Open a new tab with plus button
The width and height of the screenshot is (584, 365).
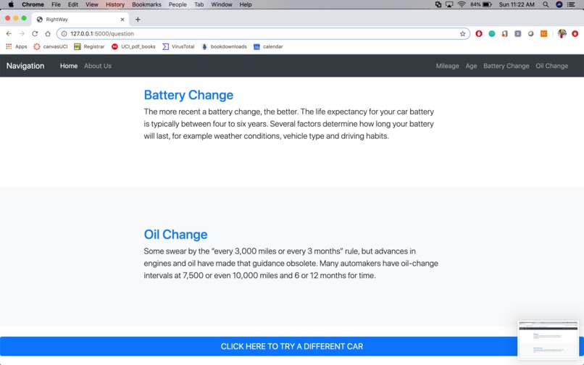pos(138,20)
